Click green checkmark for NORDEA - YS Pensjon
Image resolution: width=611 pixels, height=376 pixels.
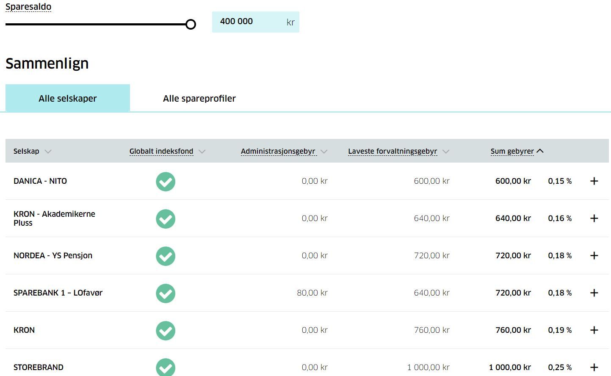tap(166, 256)
